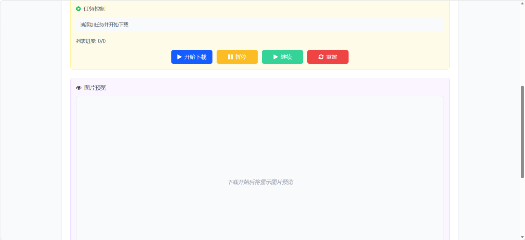Reset tasks with the red 重置 button
The width and height of the screenshot is (525, 240).
[328, 57]
